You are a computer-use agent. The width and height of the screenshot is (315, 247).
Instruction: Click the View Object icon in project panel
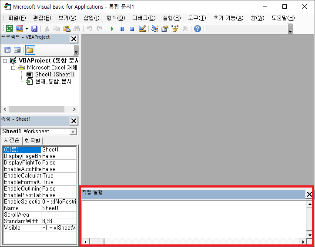tap(17, 50)
